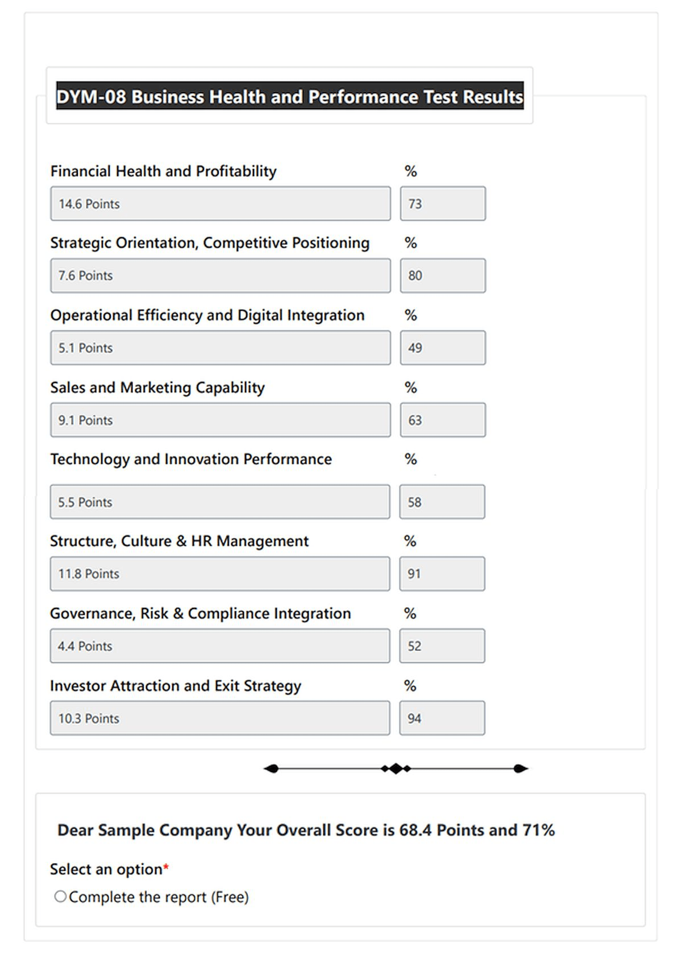The image size is (698, 963).
Task: Click the decorative arrow divider graphic
Action: pyautogui.click(x=396, y=768)
